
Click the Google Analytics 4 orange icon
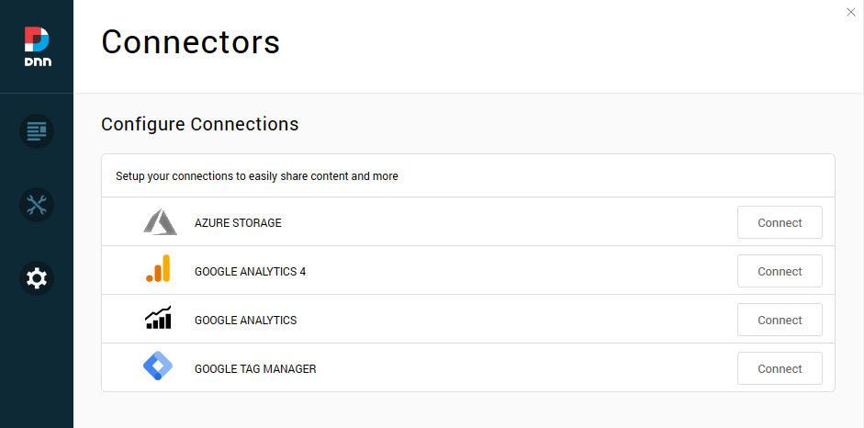158,271
